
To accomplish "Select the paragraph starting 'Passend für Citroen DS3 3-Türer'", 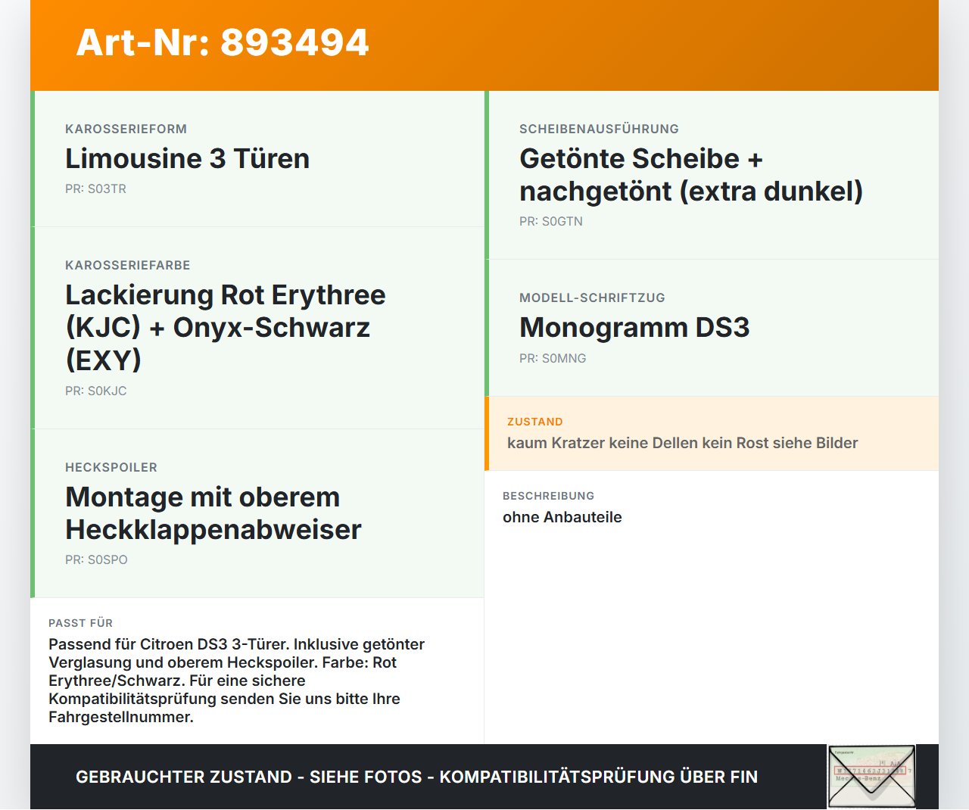I will (x=236, y=681).
